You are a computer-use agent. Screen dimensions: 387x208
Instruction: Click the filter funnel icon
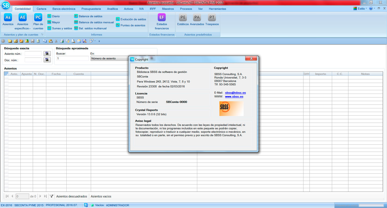click(52, 196)
